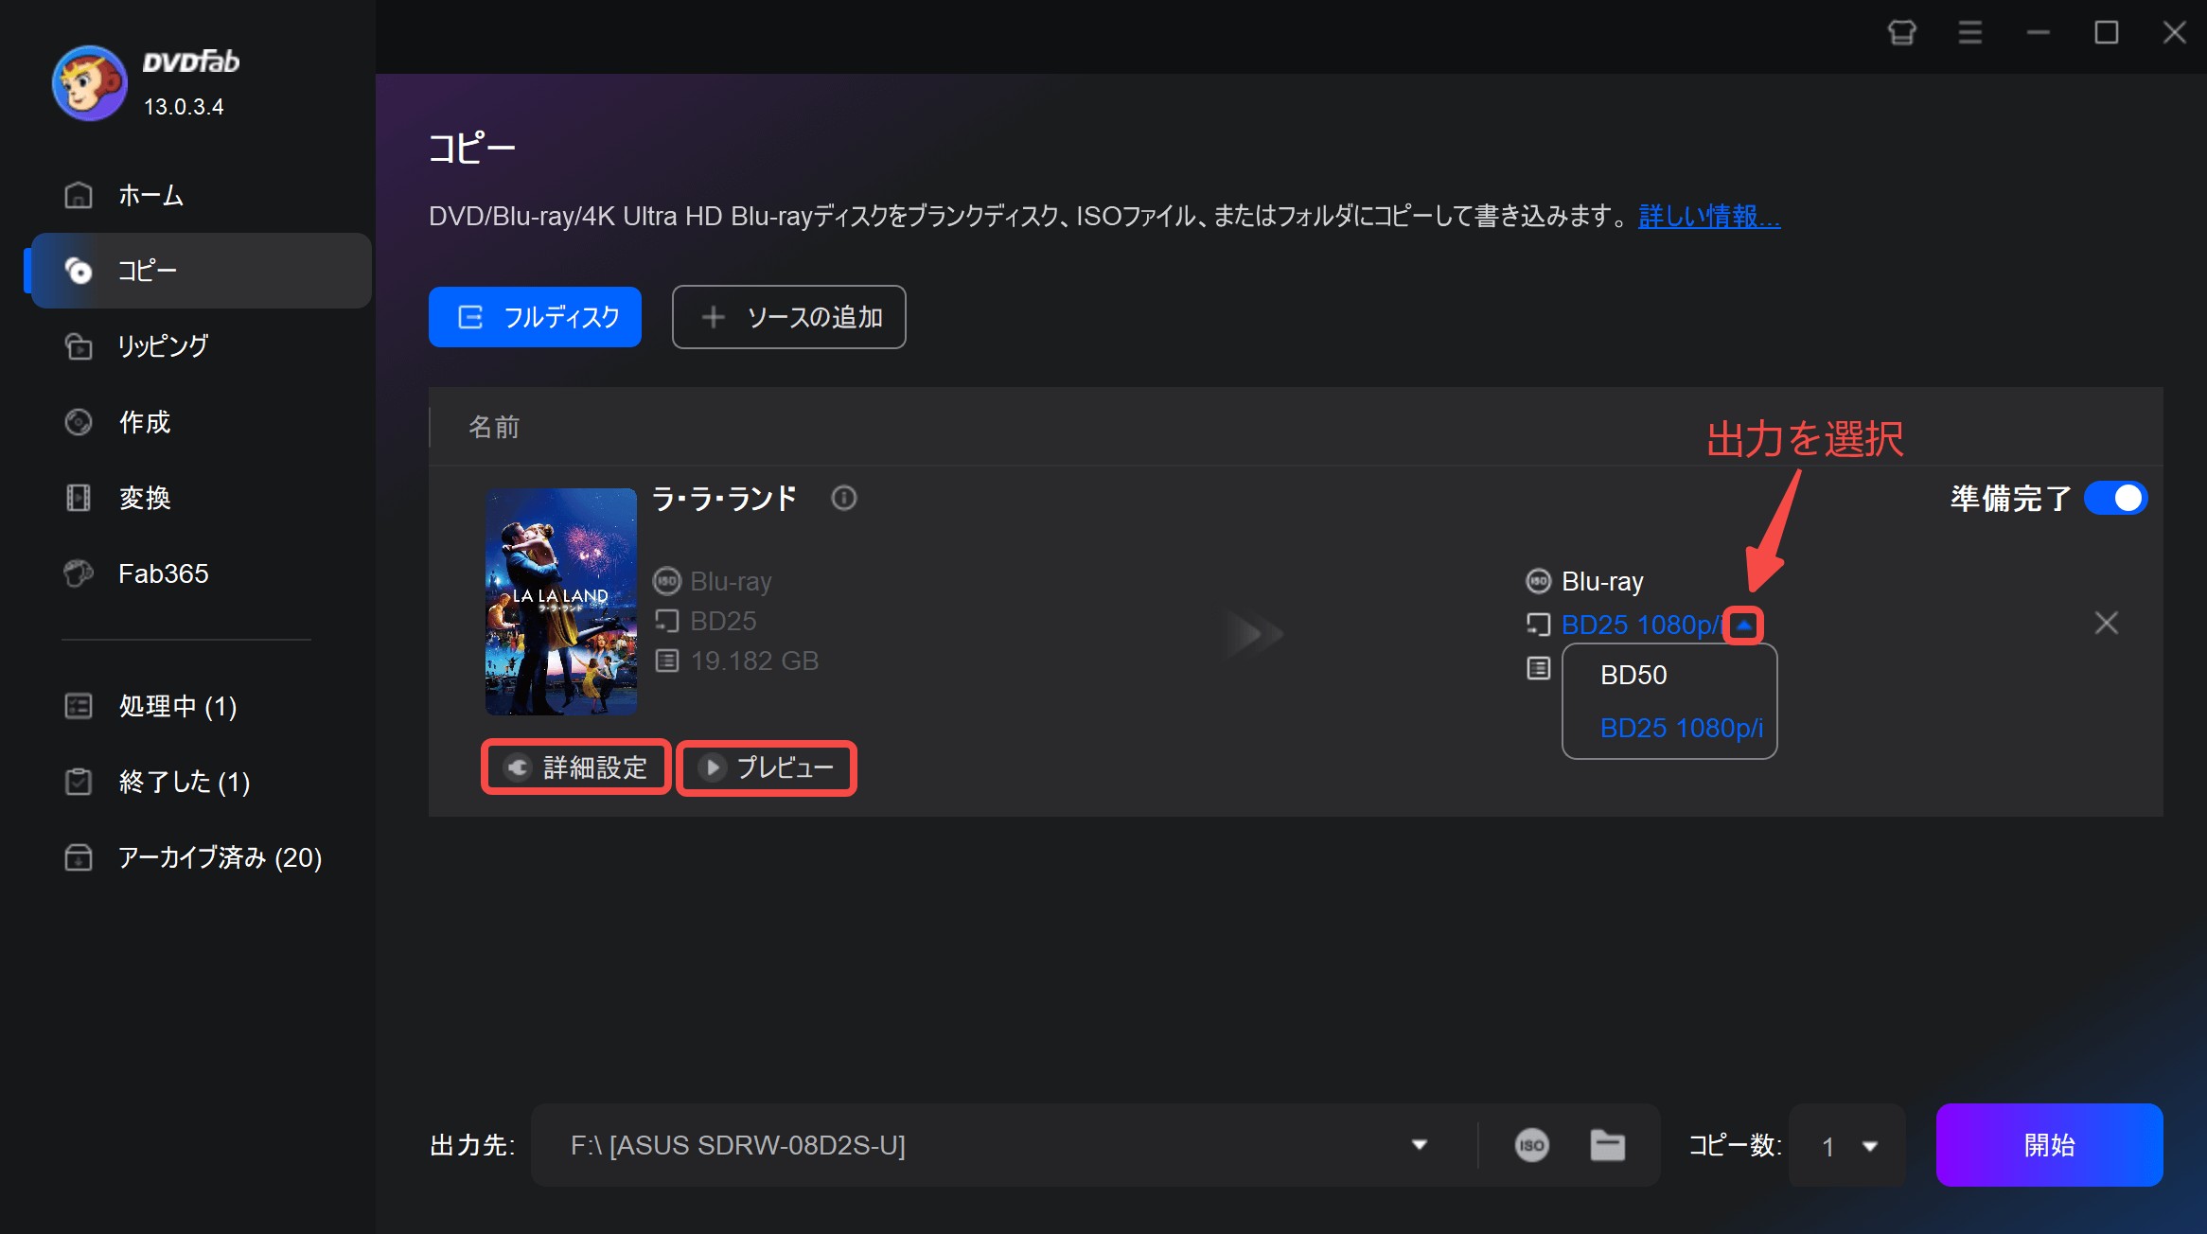Image resolution: width=2207 pixels, height=1234 pixels.
Task: Click the 開始 start button
Action: pos(2049,1145)
